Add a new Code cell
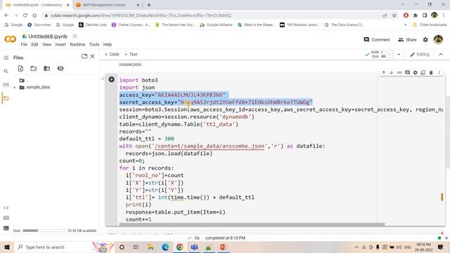 (112, 54)
